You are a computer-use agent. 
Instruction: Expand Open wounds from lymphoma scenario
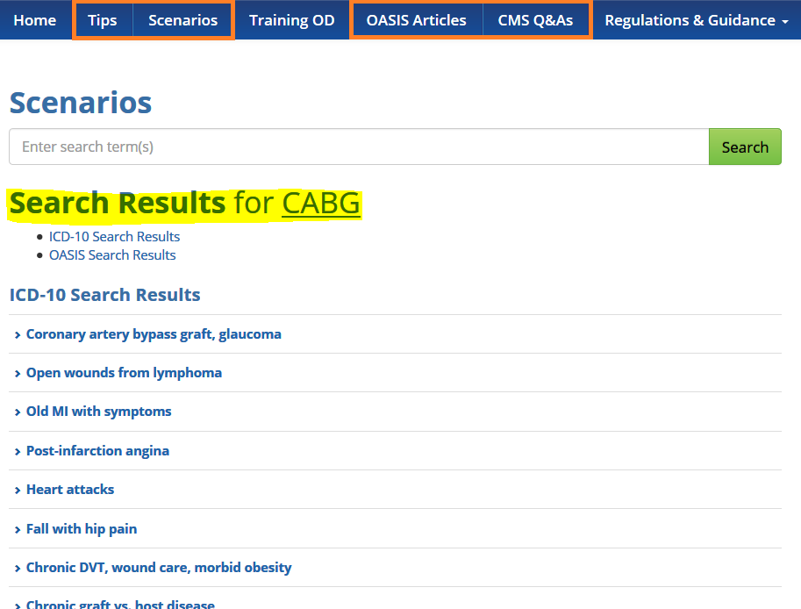click(124, 373)
